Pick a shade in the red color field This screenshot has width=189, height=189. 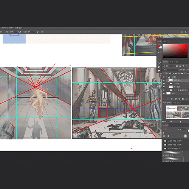[175, 51]
